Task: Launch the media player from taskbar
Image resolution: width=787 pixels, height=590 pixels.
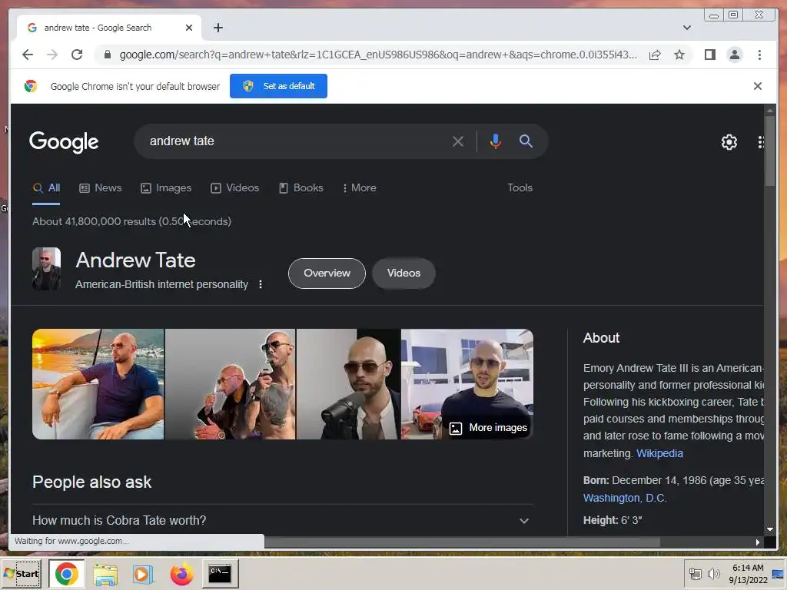Action: pyautogui.click(x=142, y=575)
